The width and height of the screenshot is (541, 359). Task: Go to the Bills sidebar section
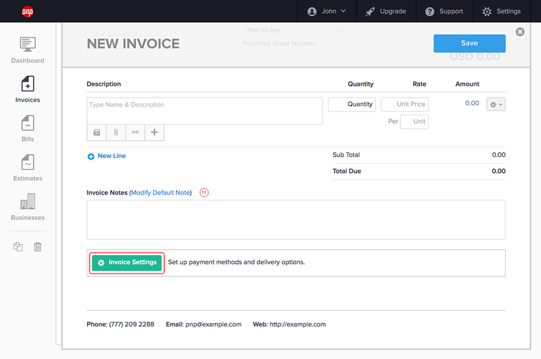tap(27, 129)
